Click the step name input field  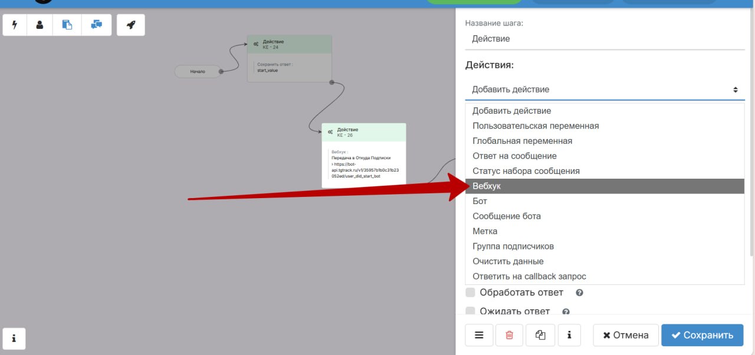click(x=605, y=39)
